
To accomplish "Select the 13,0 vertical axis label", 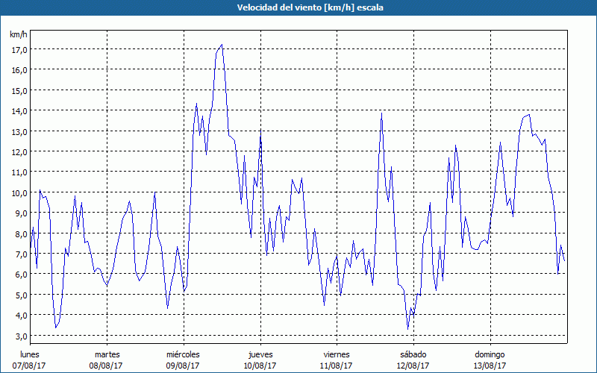I will [19, 131].
